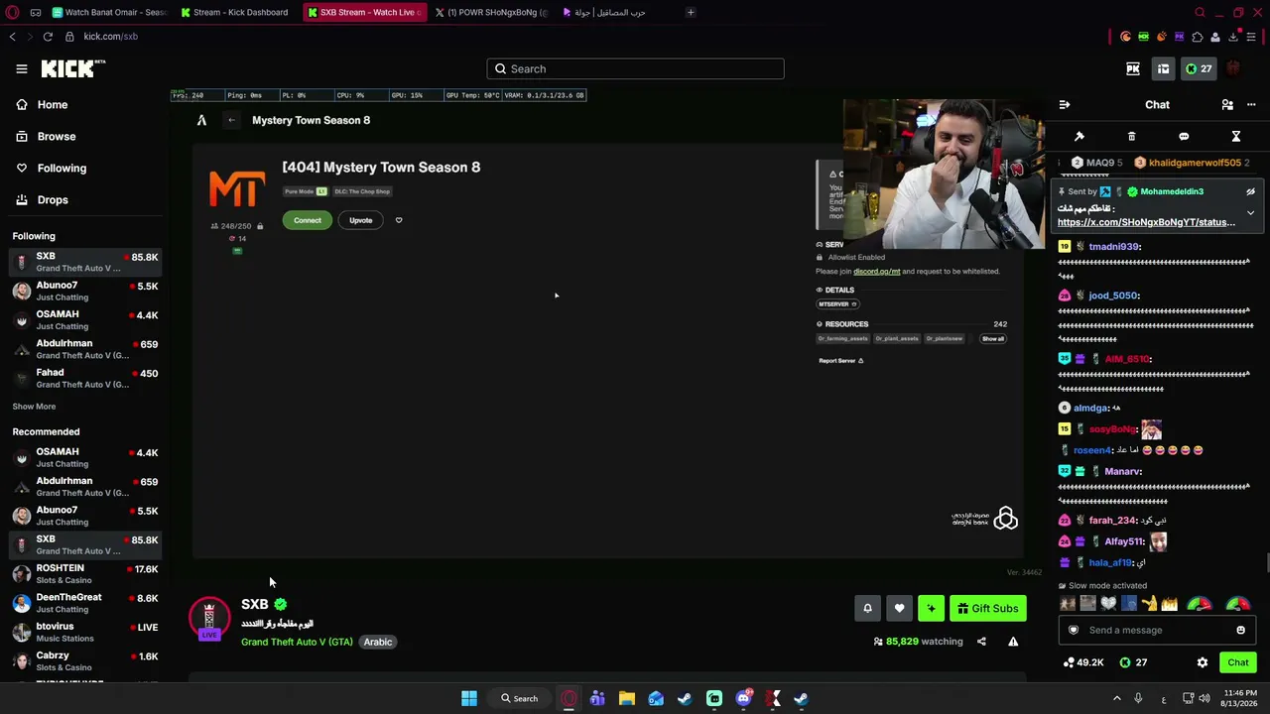Image resolution: width=1270 pixels, height=714 pixels.
Task: Open browser extensions puzzle icon
Action: click(1198, 37)
